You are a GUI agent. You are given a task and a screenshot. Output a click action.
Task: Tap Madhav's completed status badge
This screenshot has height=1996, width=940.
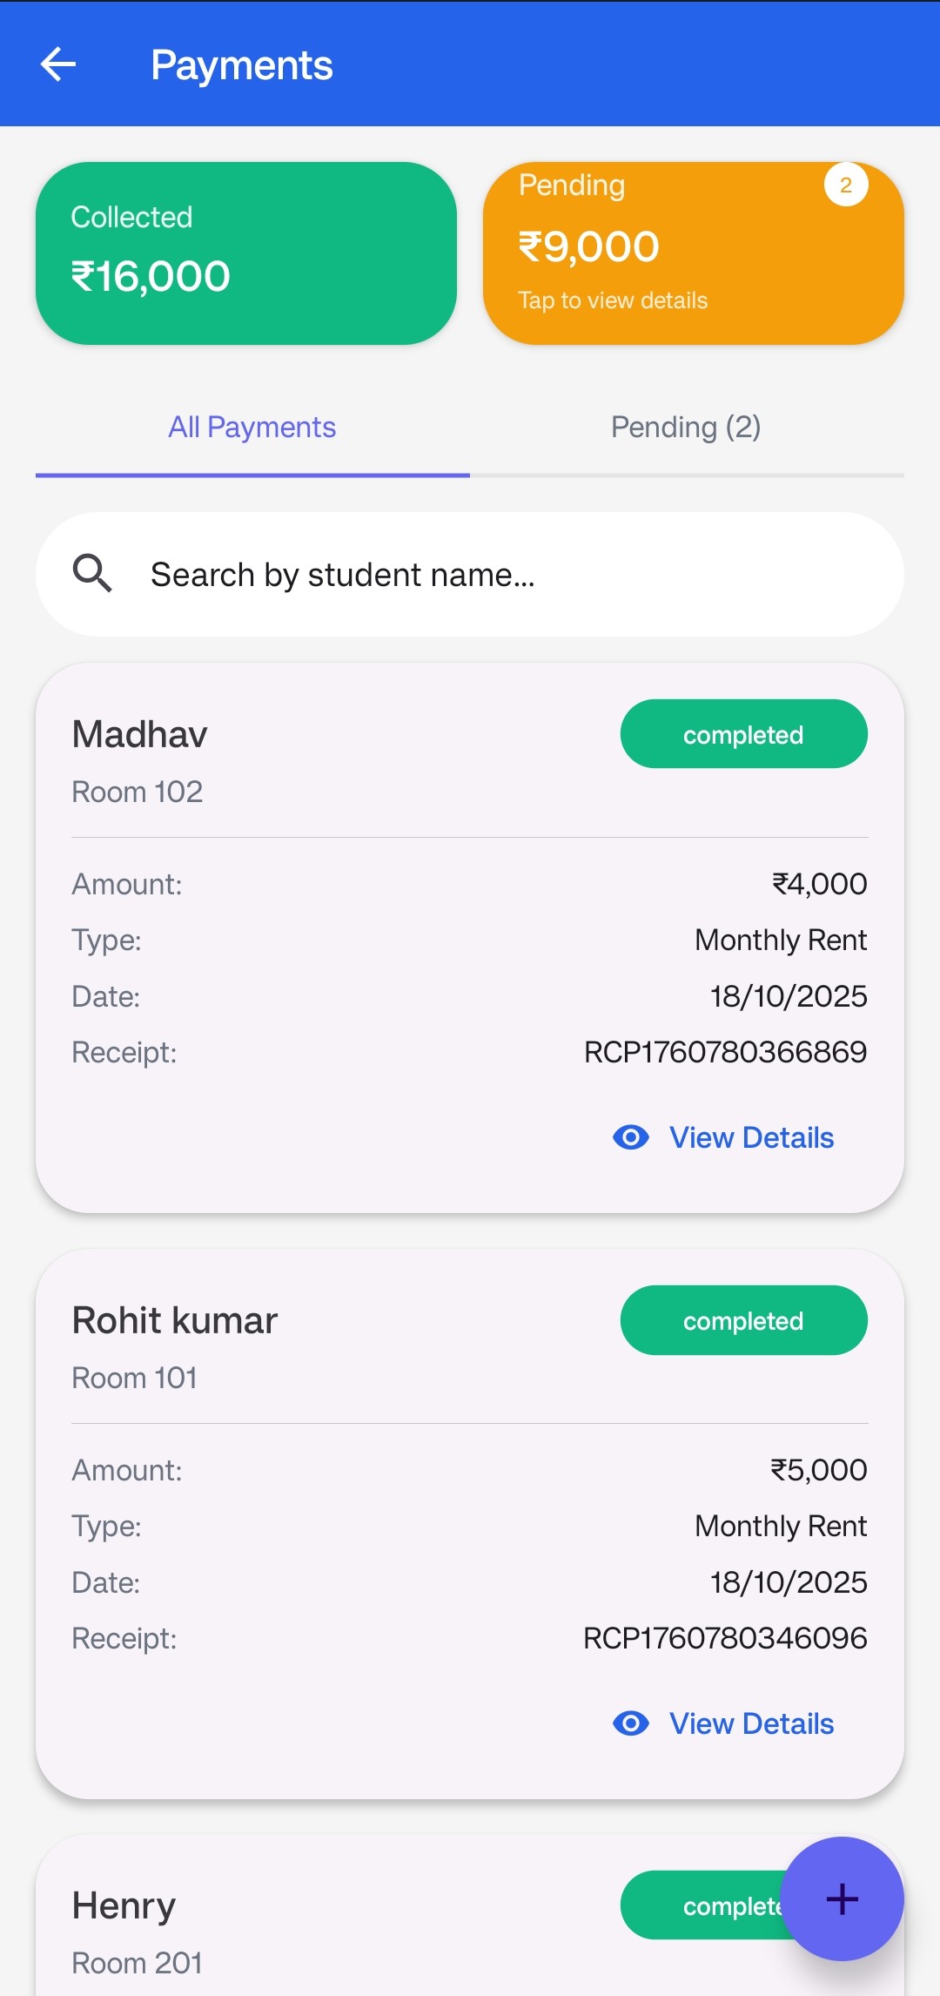coord(743,734)
